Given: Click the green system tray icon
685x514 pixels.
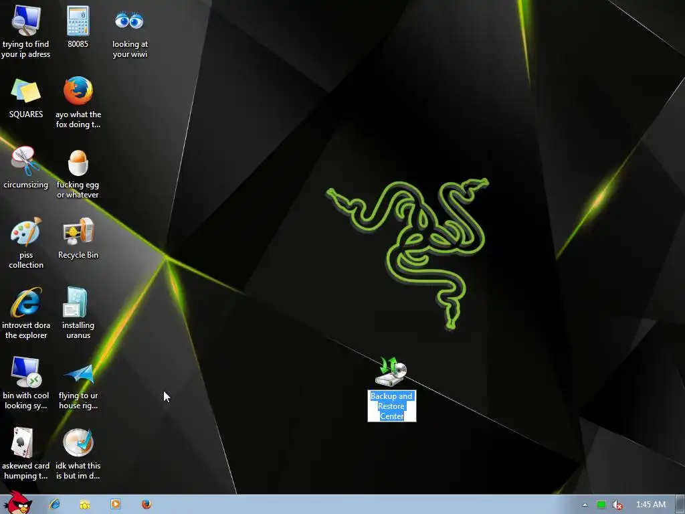Looking at the screenshot, I should pyautogui.click(x=601, y=505).
